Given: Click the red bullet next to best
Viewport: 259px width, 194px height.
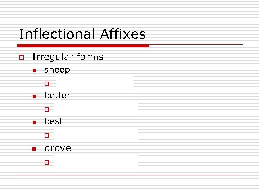Looking at the screenshot, I should point(34,123).
